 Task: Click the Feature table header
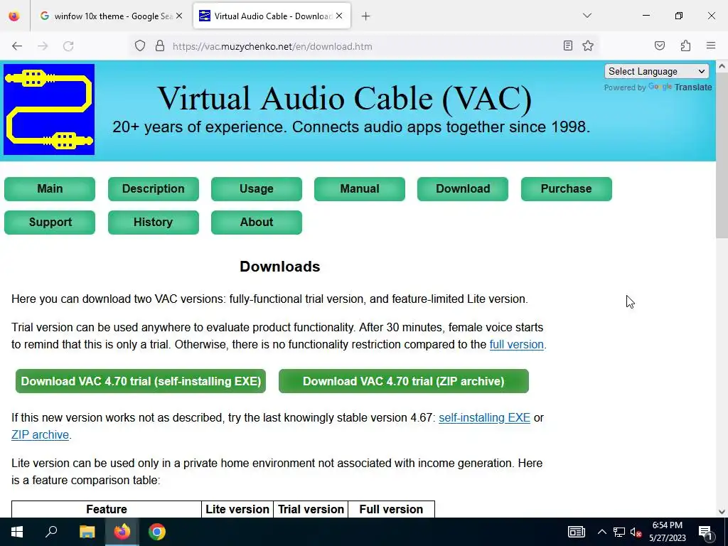(x=107, y=509)
